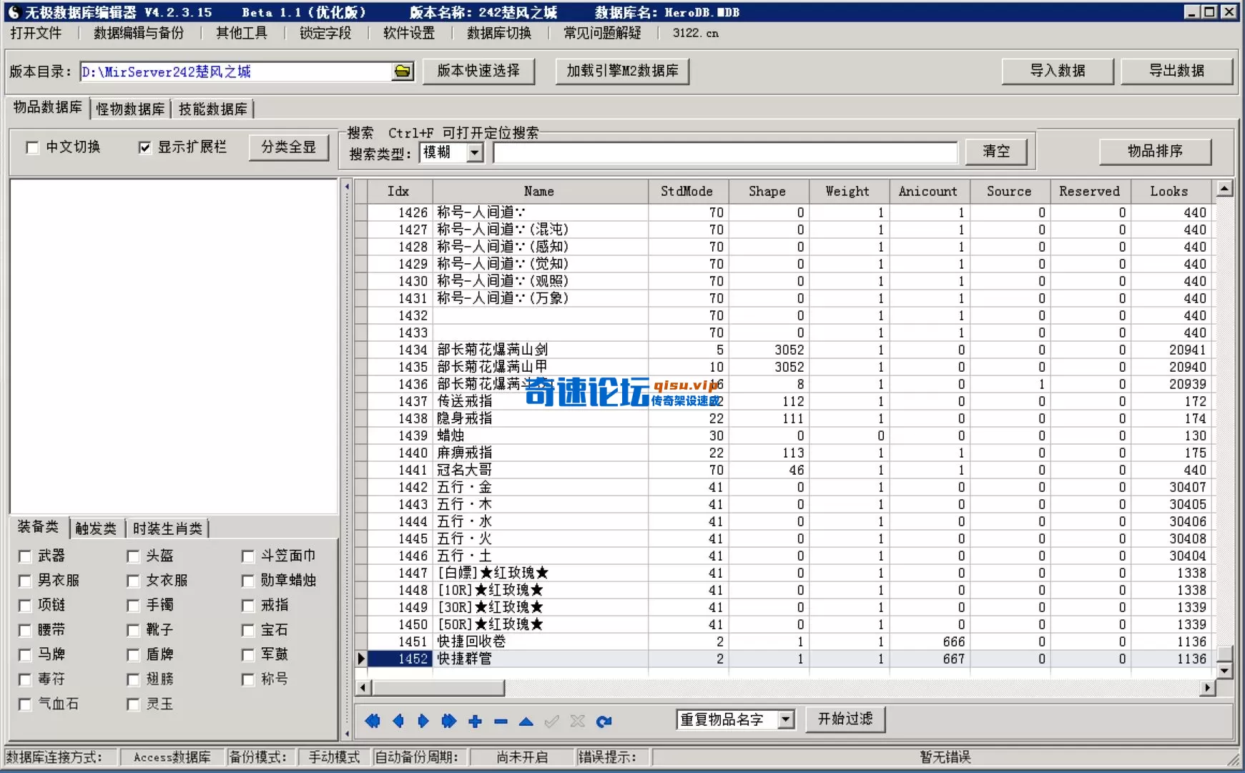Open the folder icon beside 版本目录 path

click(x=403, y=72)
